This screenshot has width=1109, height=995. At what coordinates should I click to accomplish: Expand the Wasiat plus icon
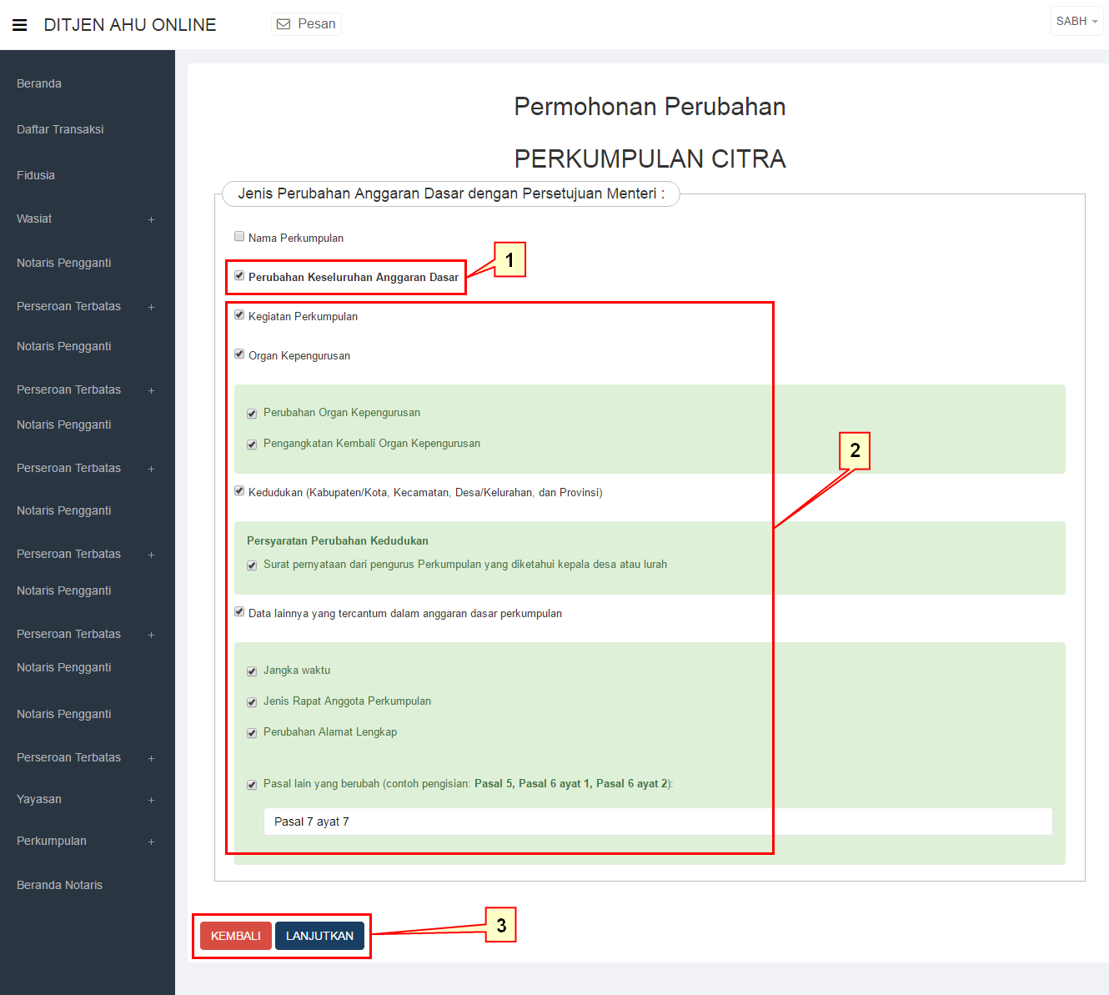coord(151,219)
